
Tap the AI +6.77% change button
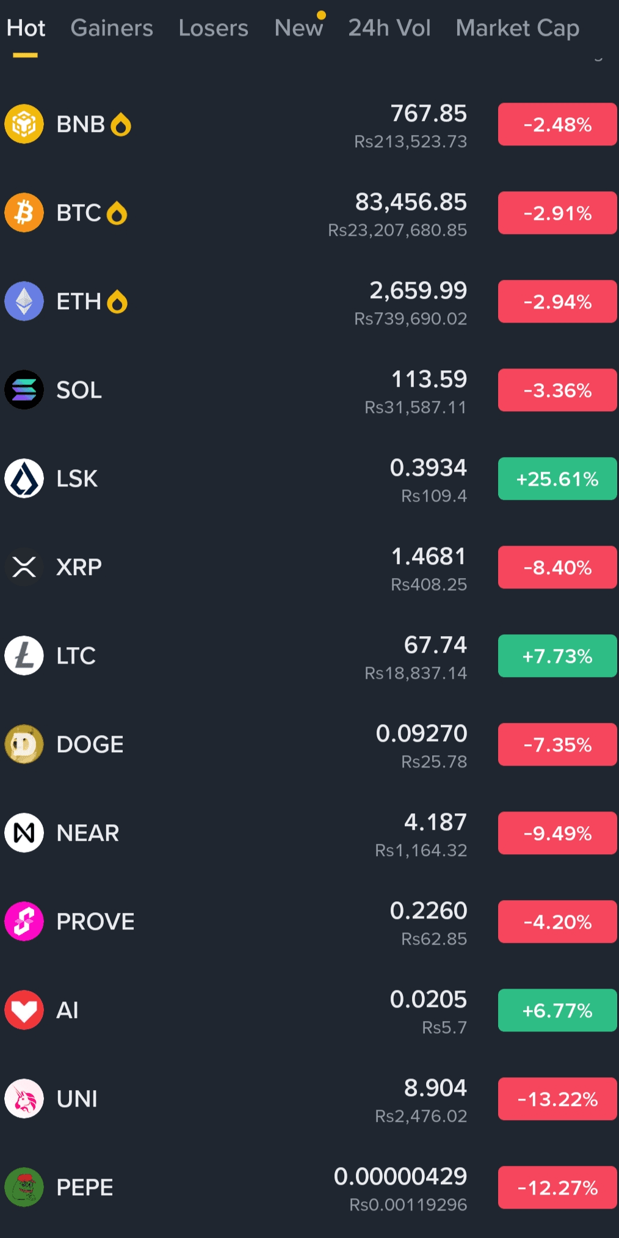tap(557, 1010)
